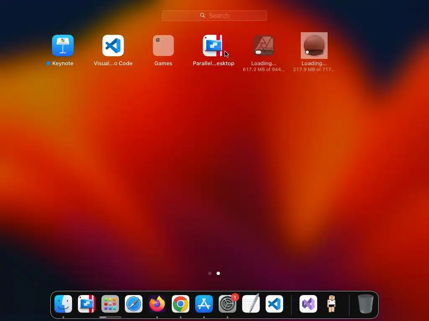Click the "617.2 MB of 944..." progress text

point(264,70)
